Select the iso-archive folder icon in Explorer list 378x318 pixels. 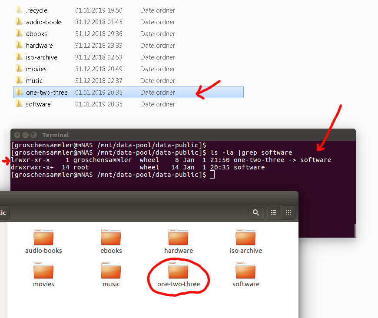point(19,57)
